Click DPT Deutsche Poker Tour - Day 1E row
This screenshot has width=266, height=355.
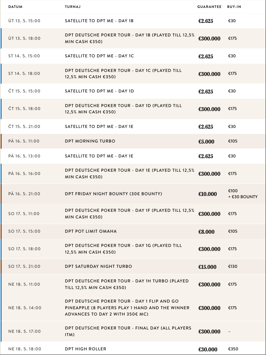[133, 174]
